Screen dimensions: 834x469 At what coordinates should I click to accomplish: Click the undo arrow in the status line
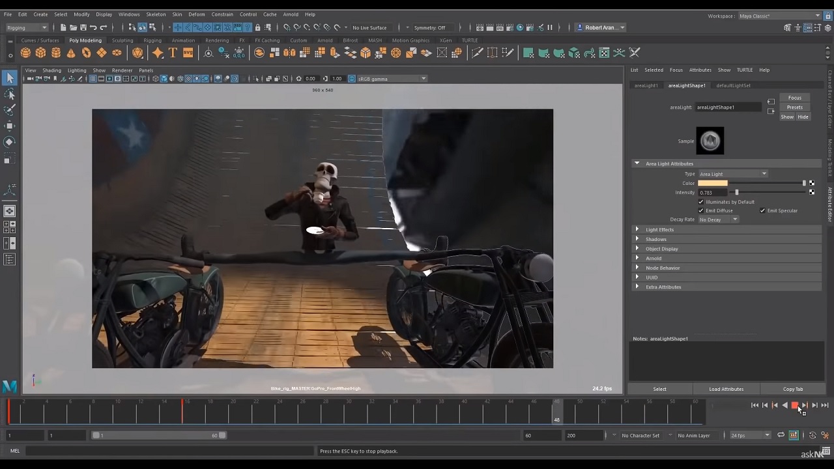tap(93, 27)
